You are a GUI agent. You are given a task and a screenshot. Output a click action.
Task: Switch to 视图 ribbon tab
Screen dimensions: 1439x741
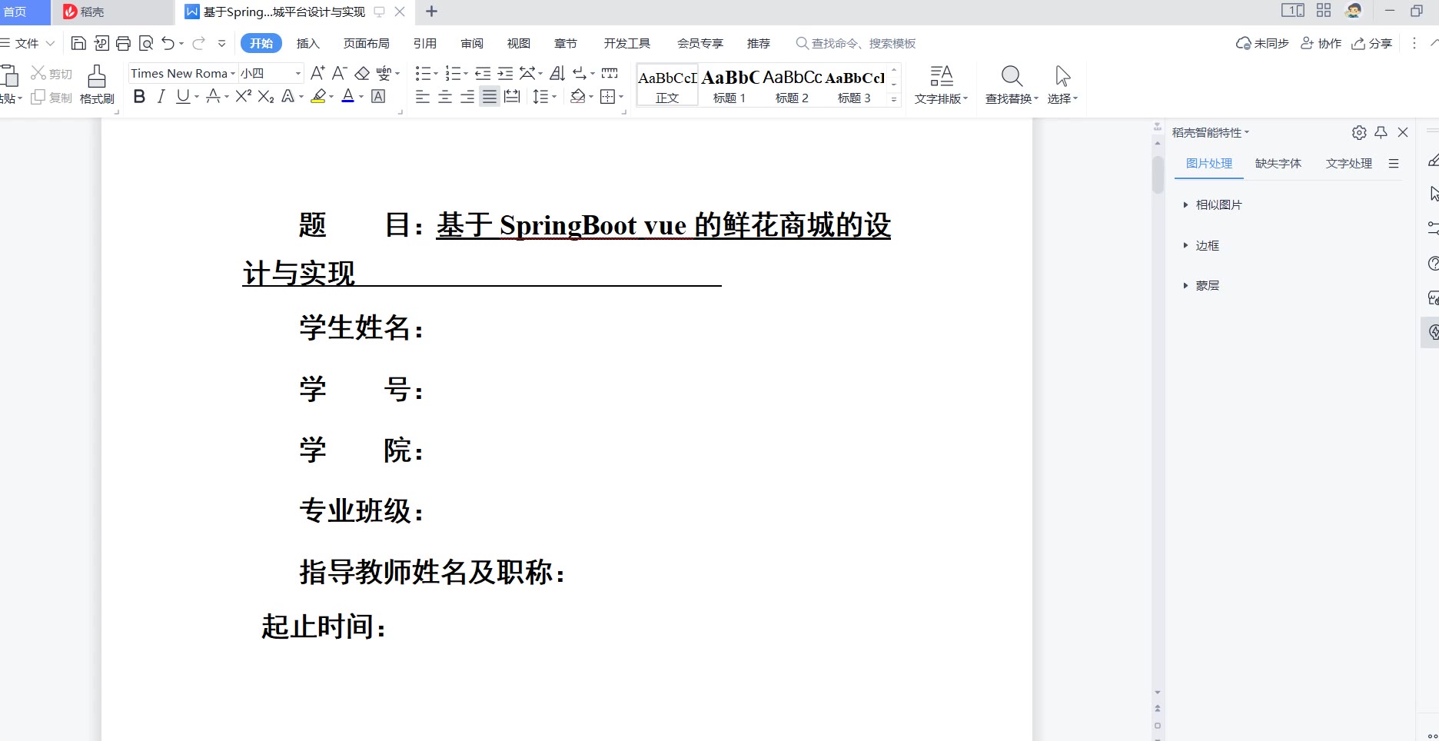coord(519,43)
